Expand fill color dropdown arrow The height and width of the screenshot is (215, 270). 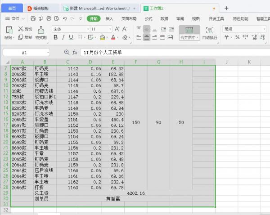[x=107, y=37]
